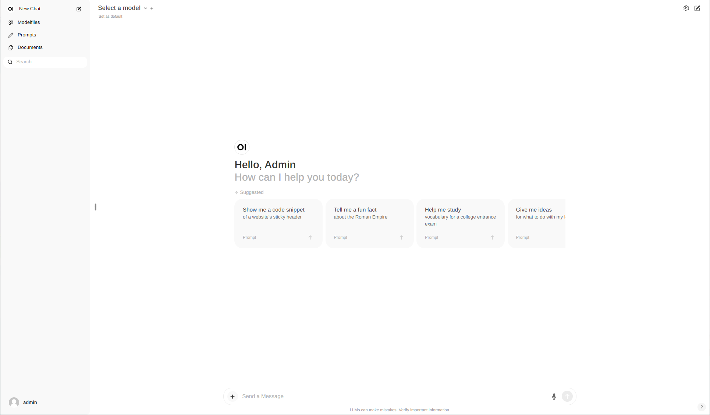Click the help question mark icon
710x415 pixels.
click(702, 407)
